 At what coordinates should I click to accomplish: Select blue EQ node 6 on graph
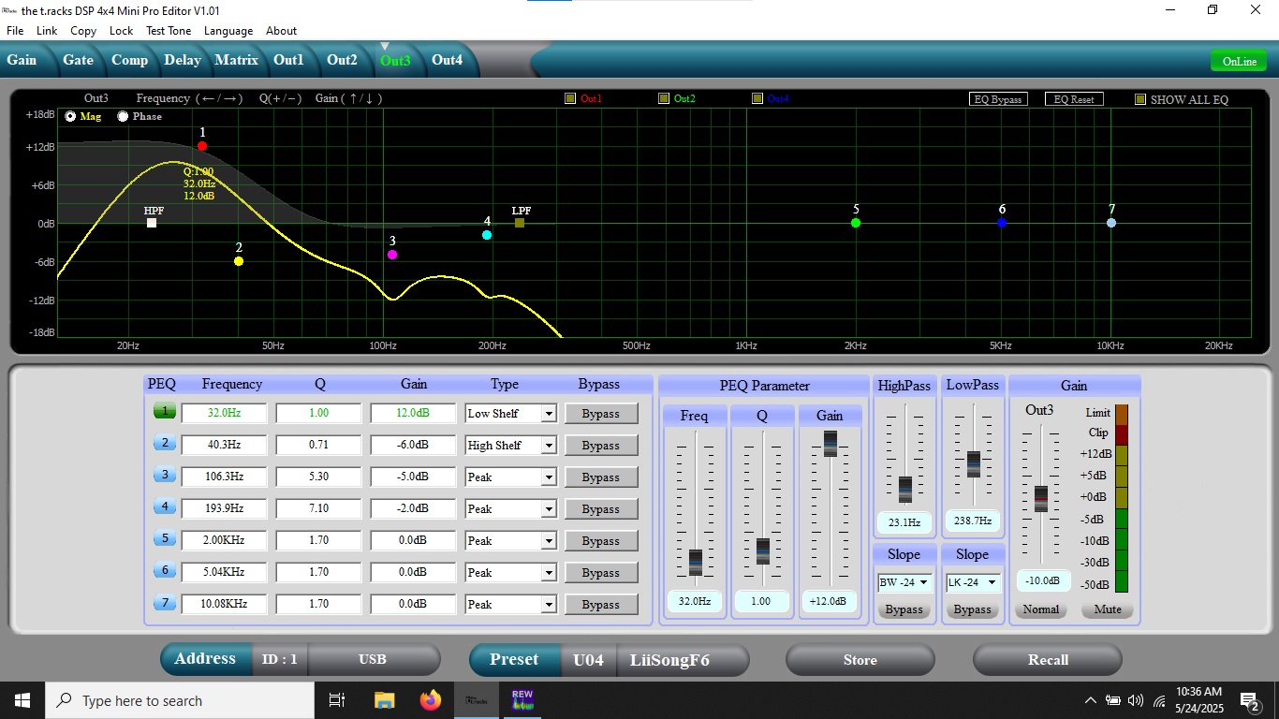click(1002, 223)
